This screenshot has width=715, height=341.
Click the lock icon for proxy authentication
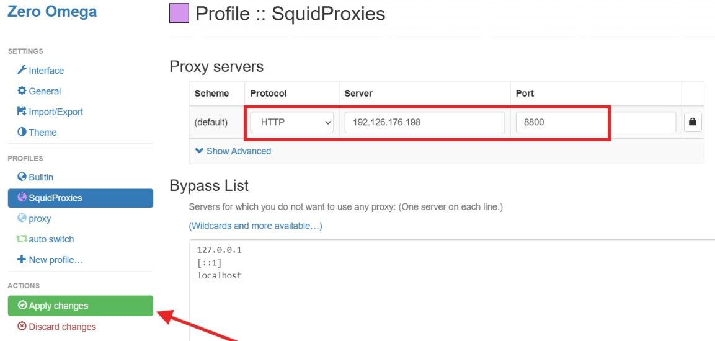[693, 122]
